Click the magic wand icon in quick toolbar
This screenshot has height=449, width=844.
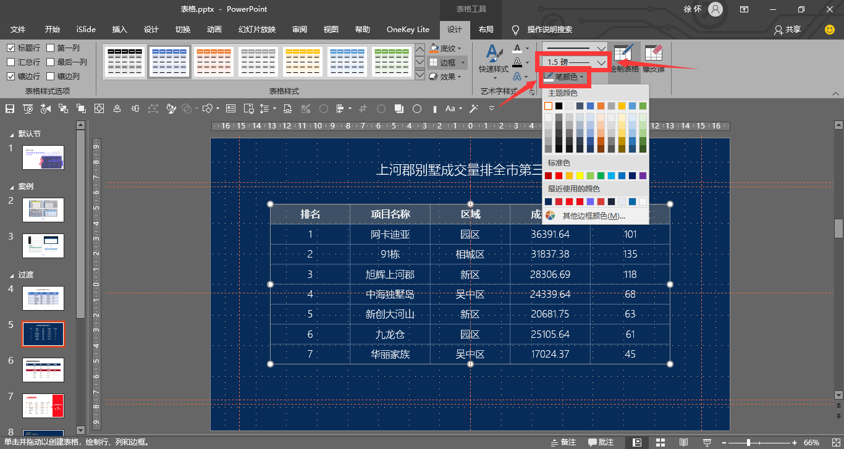474,109
